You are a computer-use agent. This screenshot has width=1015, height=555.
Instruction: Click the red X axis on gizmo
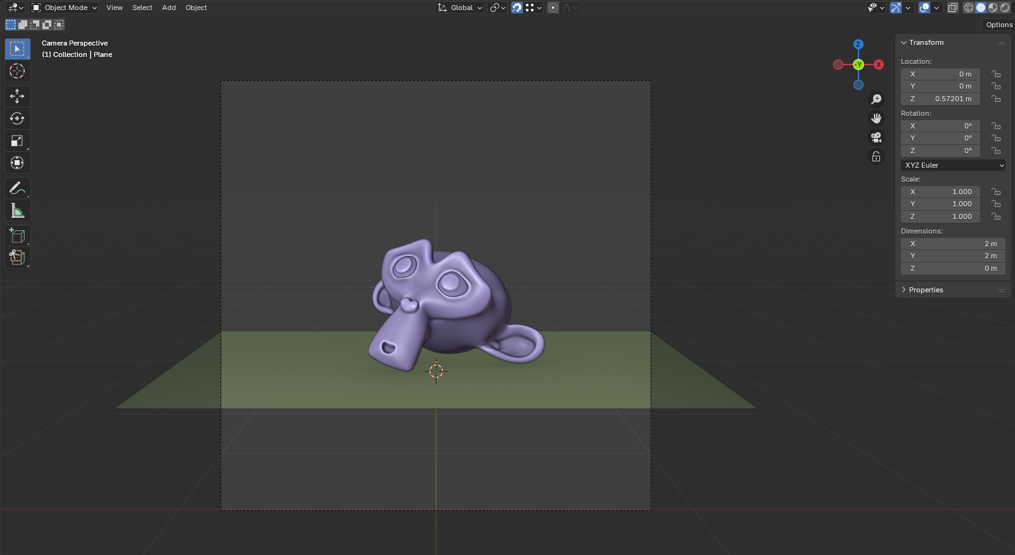tap(879, 65)
